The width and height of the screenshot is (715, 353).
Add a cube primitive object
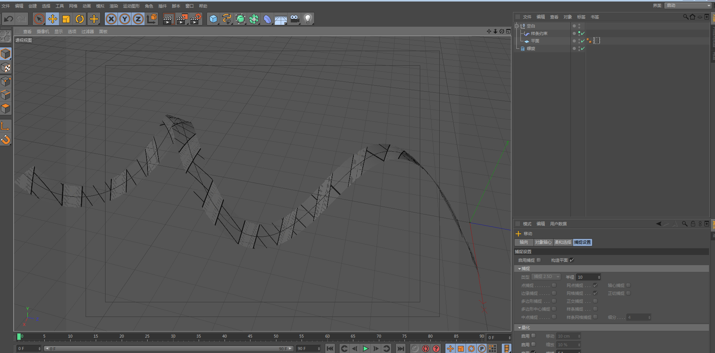(213, 19)
